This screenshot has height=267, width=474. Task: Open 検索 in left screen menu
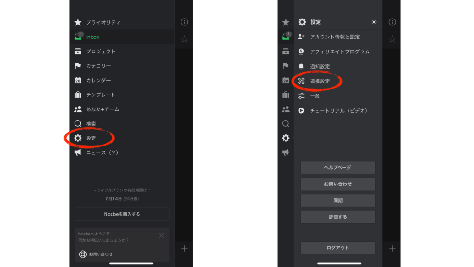coord(122,124)
